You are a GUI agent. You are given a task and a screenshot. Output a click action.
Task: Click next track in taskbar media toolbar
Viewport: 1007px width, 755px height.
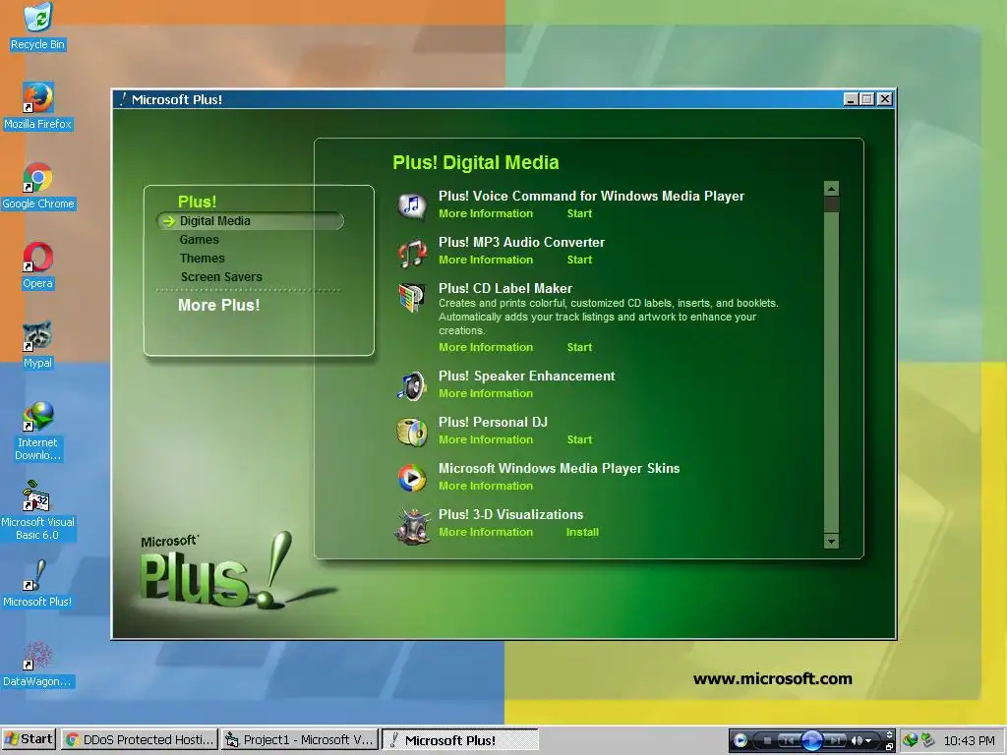click(836, 740)
